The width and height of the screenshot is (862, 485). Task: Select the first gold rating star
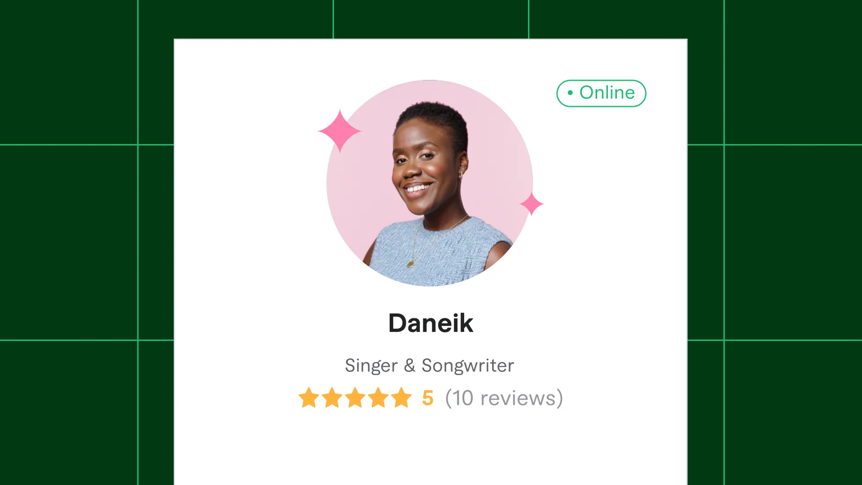(309, 398)
